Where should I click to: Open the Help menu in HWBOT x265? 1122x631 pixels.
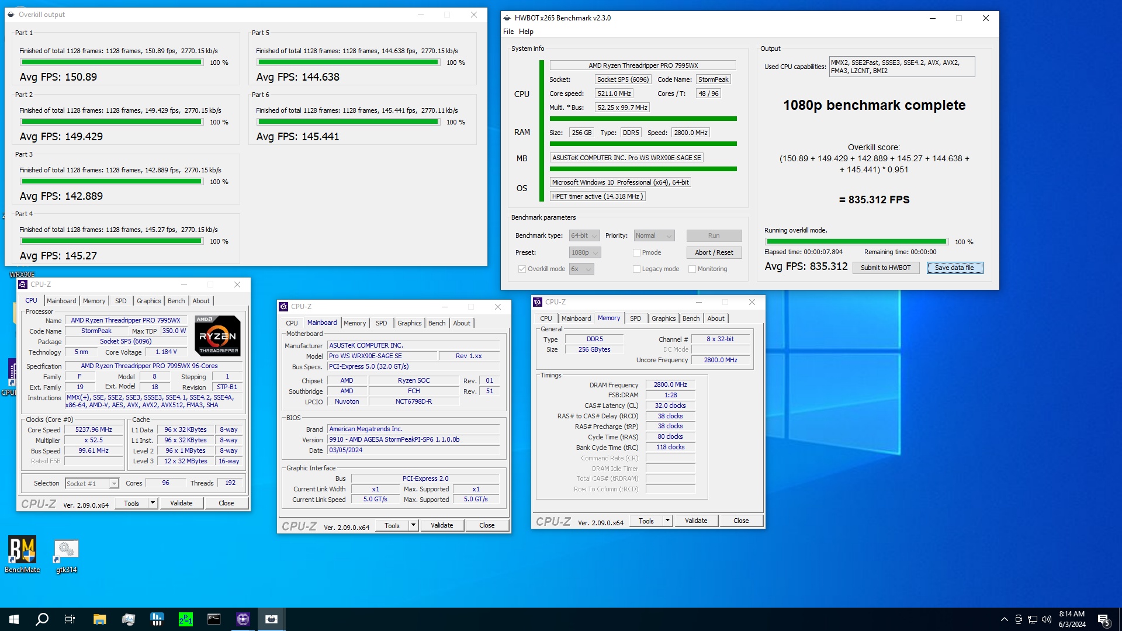coord(526,32)
